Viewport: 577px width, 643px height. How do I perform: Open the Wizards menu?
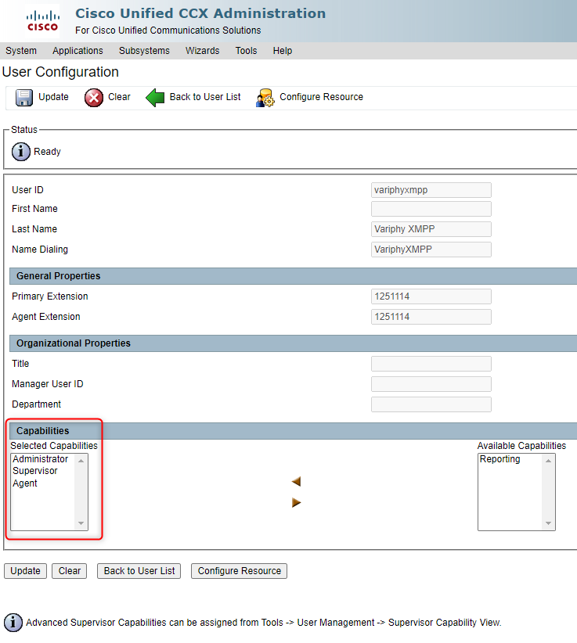(202, 51)
